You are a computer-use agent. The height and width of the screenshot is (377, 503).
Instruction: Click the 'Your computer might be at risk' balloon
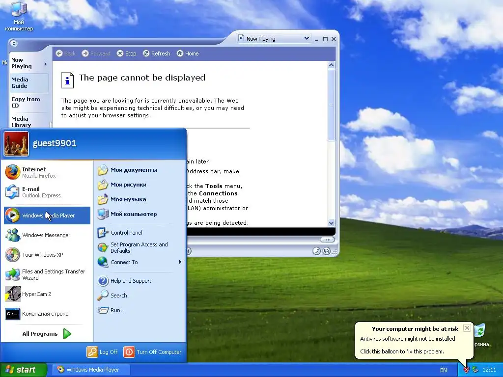(x=414, y=340)
